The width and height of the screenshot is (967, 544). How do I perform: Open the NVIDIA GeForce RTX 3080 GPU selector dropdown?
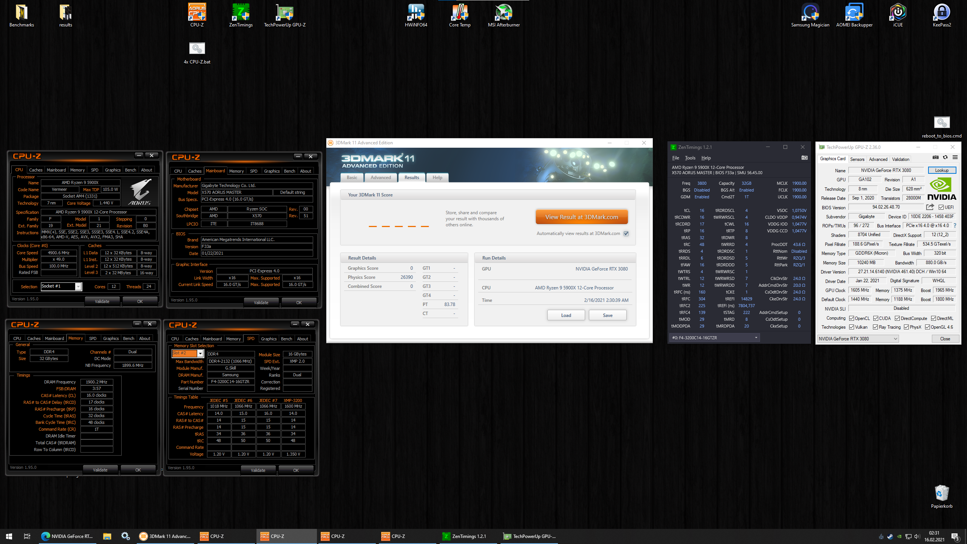pos(858,339)
